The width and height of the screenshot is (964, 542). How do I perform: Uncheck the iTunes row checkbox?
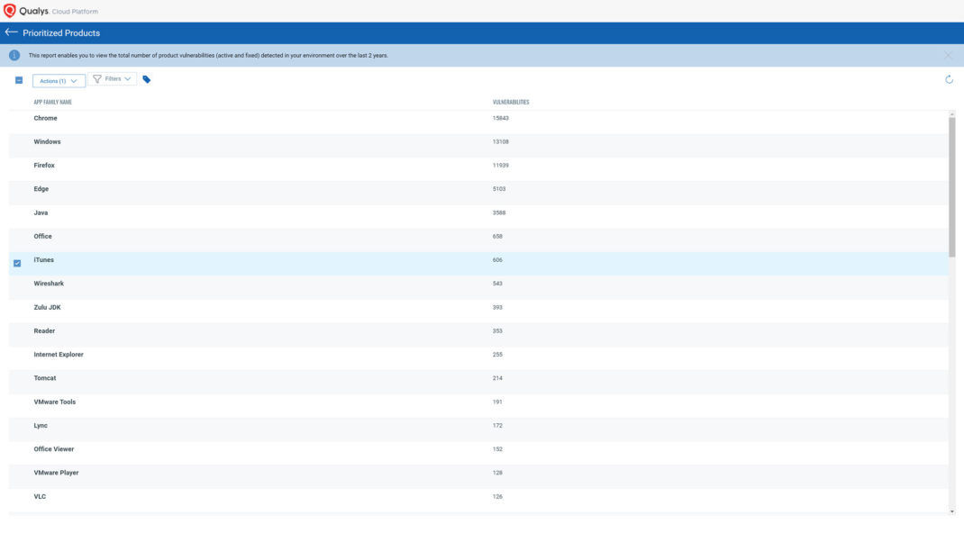(17, 263)
